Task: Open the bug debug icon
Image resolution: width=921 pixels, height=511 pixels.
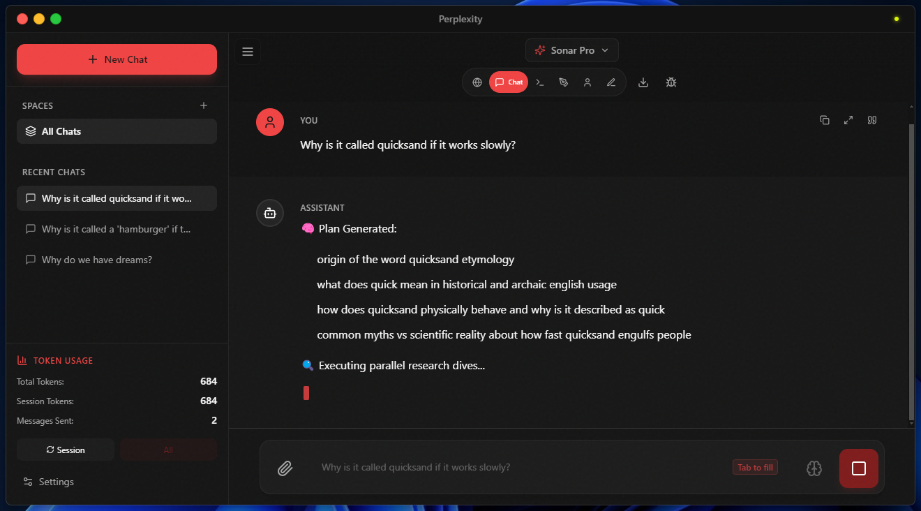Action: 671,82
